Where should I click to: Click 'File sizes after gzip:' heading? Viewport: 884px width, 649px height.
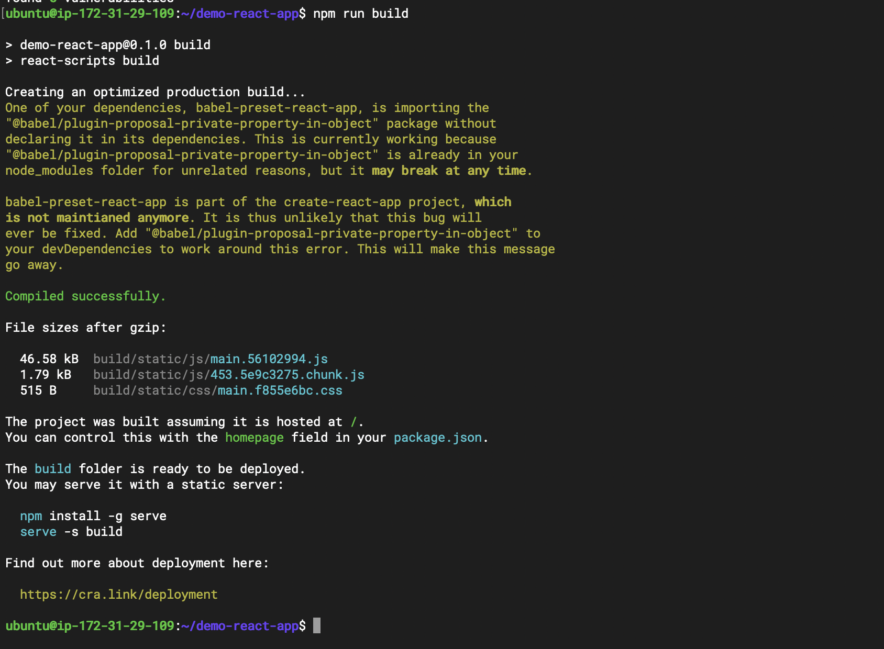point(86,328)
